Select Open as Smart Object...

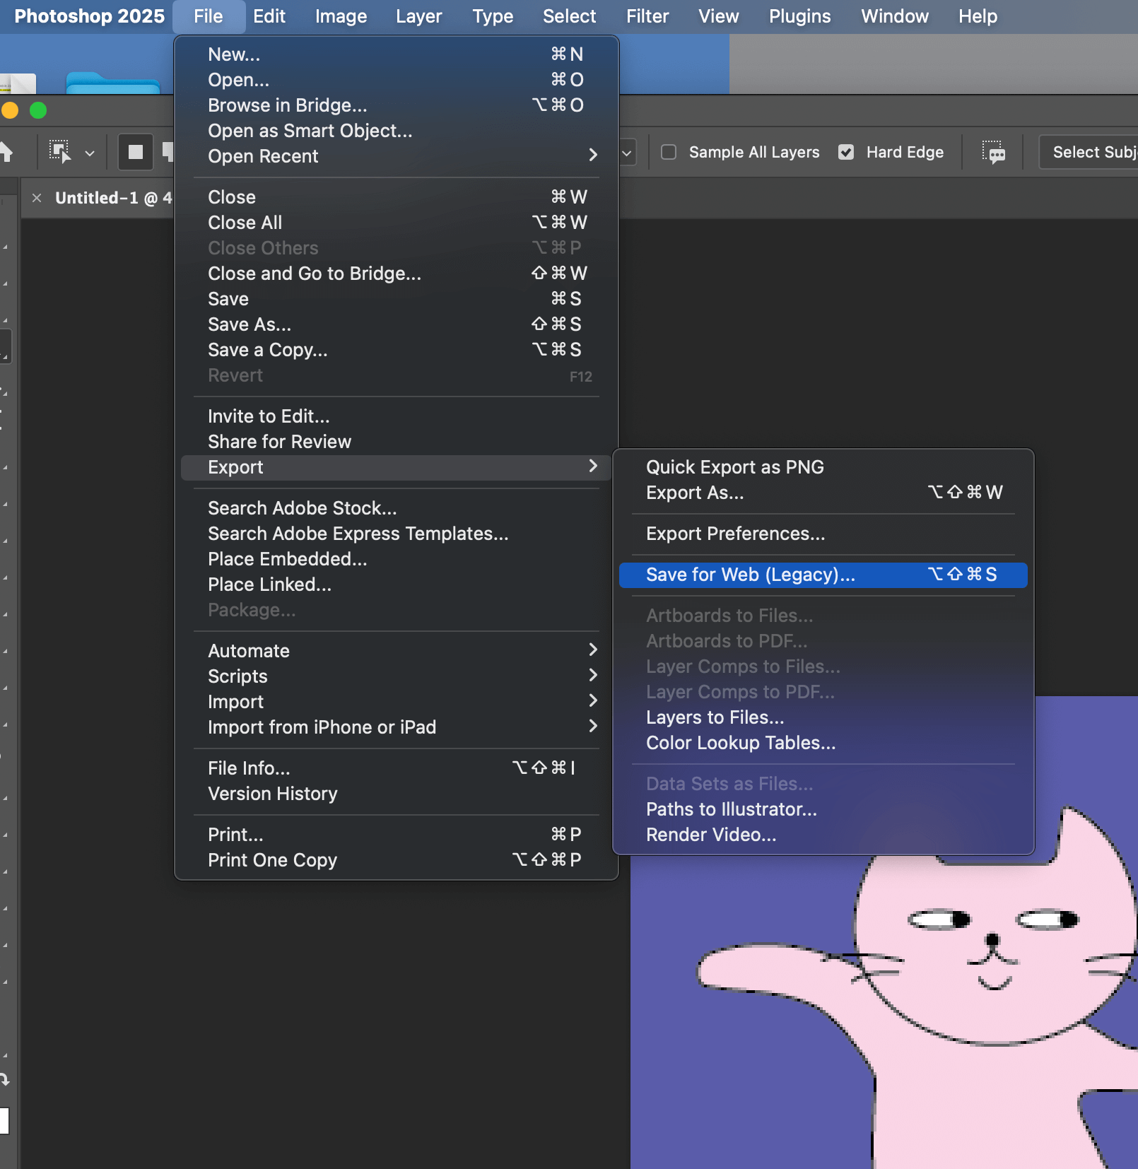click(x=397, y=131)
